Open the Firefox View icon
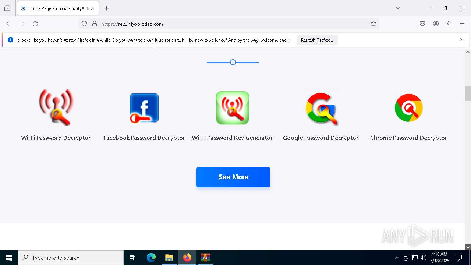This screenshot has height=265, width=471. point(7,8)
